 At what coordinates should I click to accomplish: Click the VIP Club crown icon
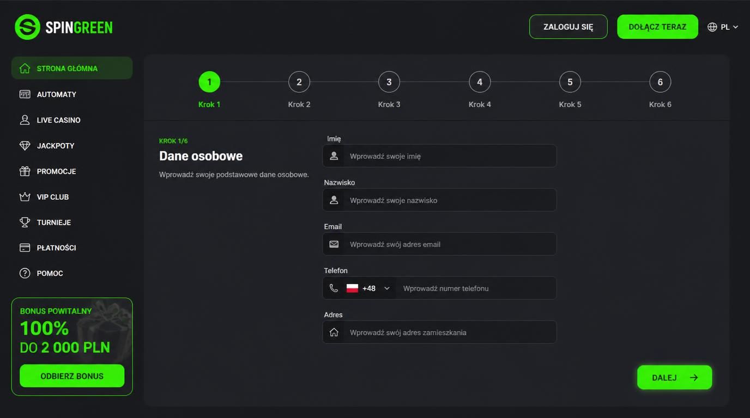[25, 196]
